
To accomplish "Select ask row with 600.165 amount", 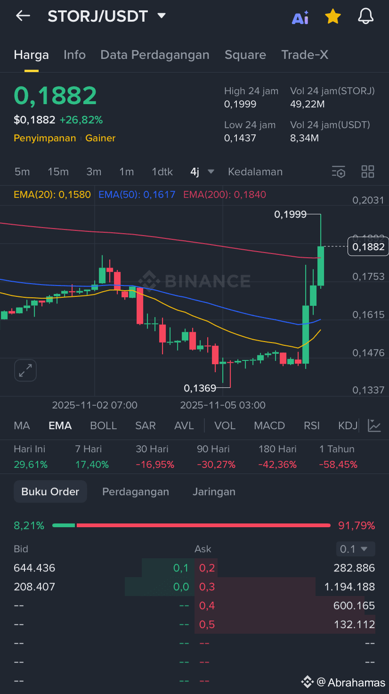I will [x=285, y=605].
